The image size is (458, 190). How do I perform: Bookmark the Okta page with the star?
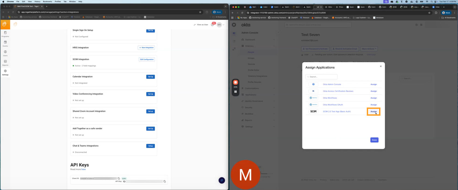429,13
